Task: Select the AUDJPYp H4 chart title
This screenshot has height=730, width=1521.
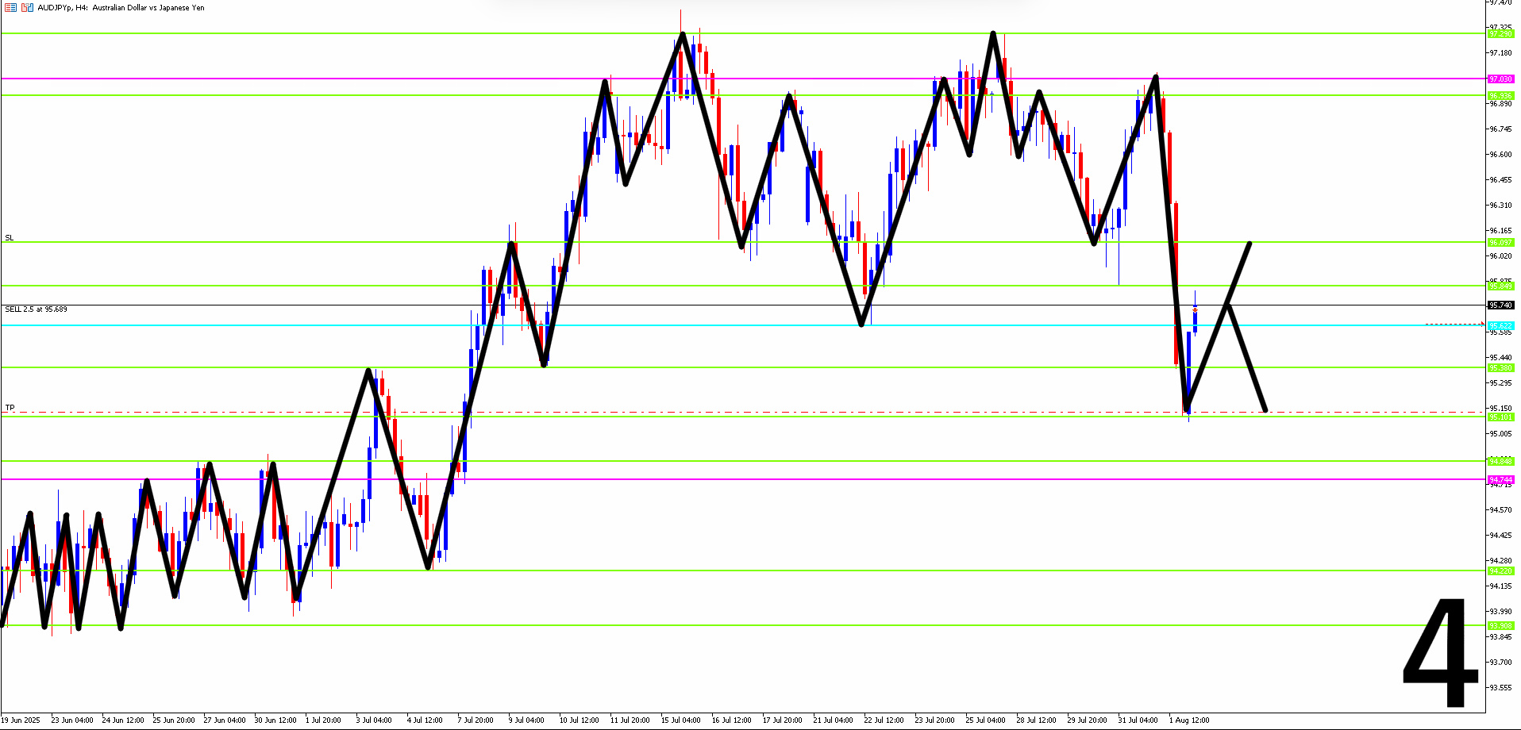Action: (121, 8)
